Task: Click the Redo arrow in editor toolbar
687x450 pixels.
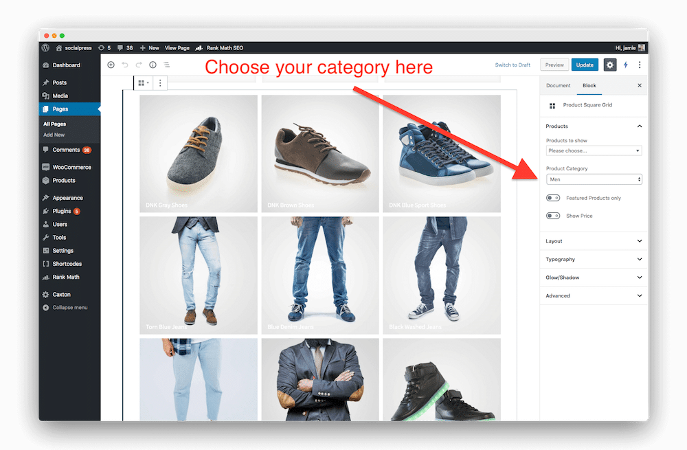Action: pos(139,65)
